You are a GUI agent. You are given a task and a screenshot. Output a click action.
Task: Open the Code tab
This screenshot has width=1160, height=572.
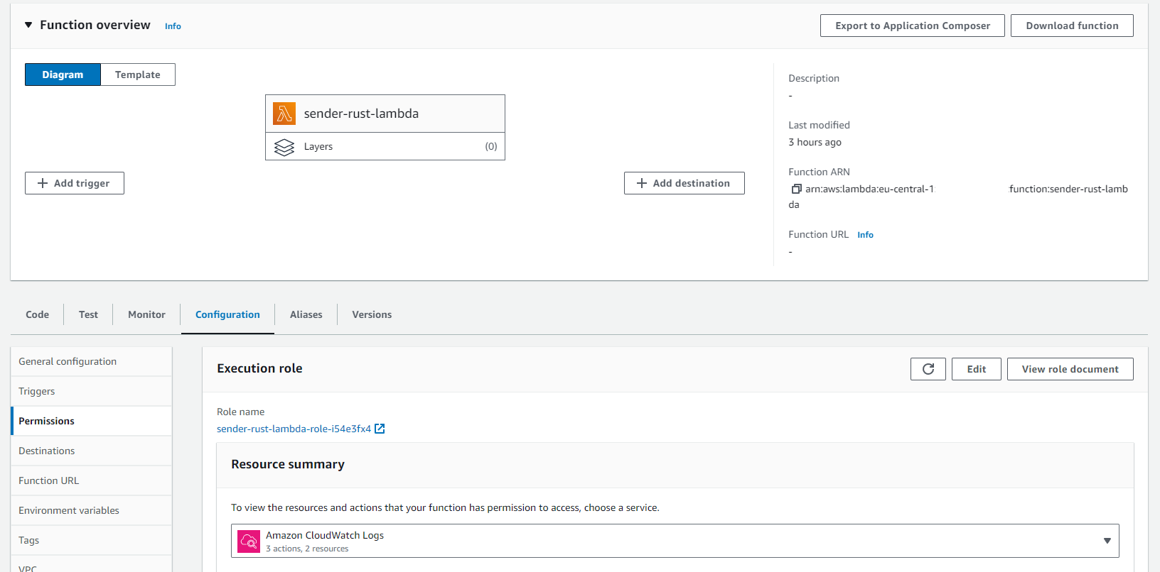point(37,314)
